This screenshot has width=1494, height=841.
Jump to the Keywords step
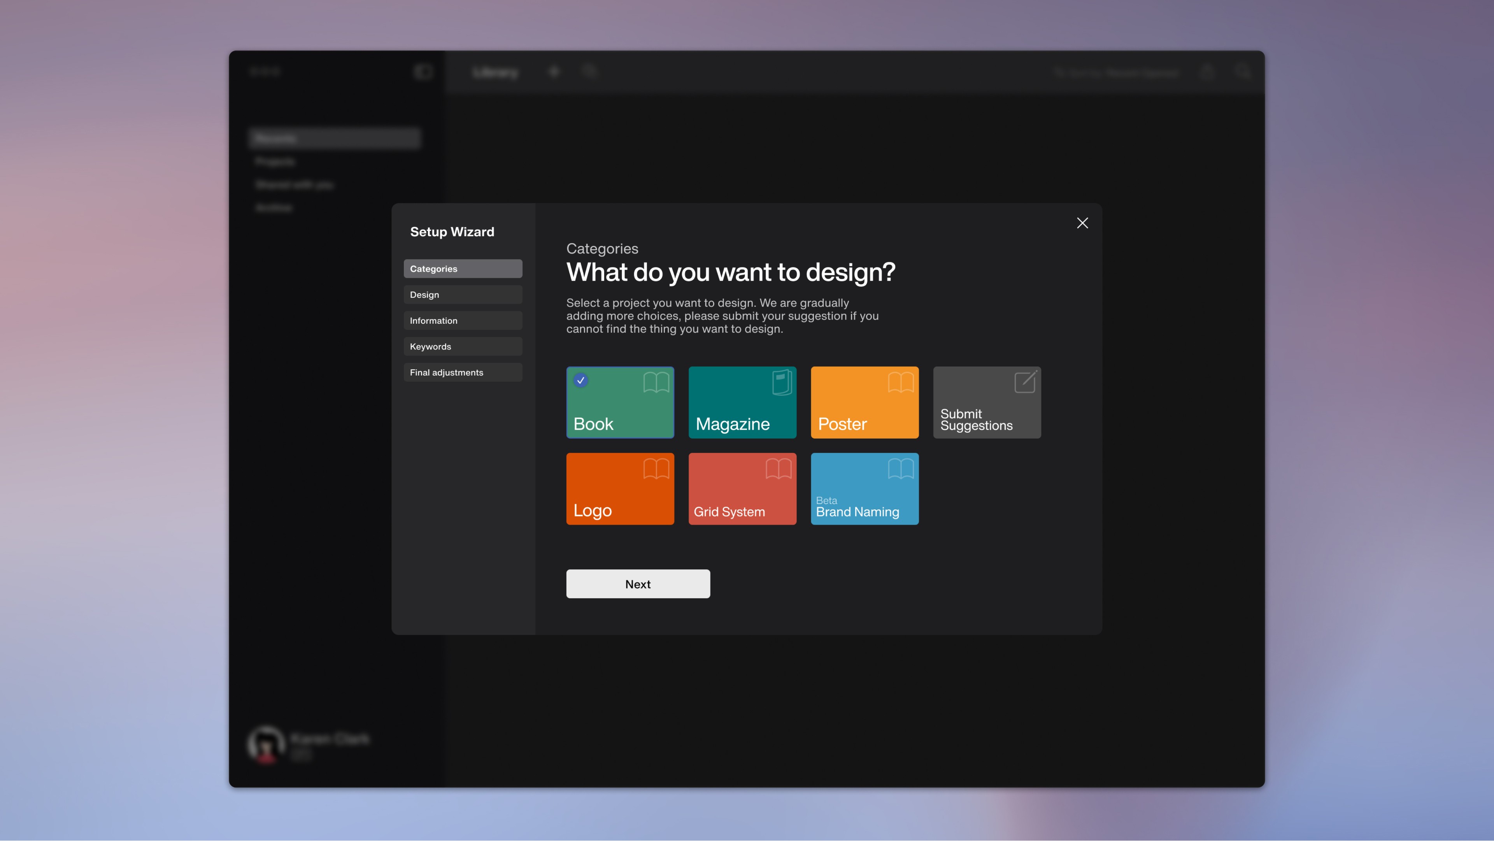463,346
